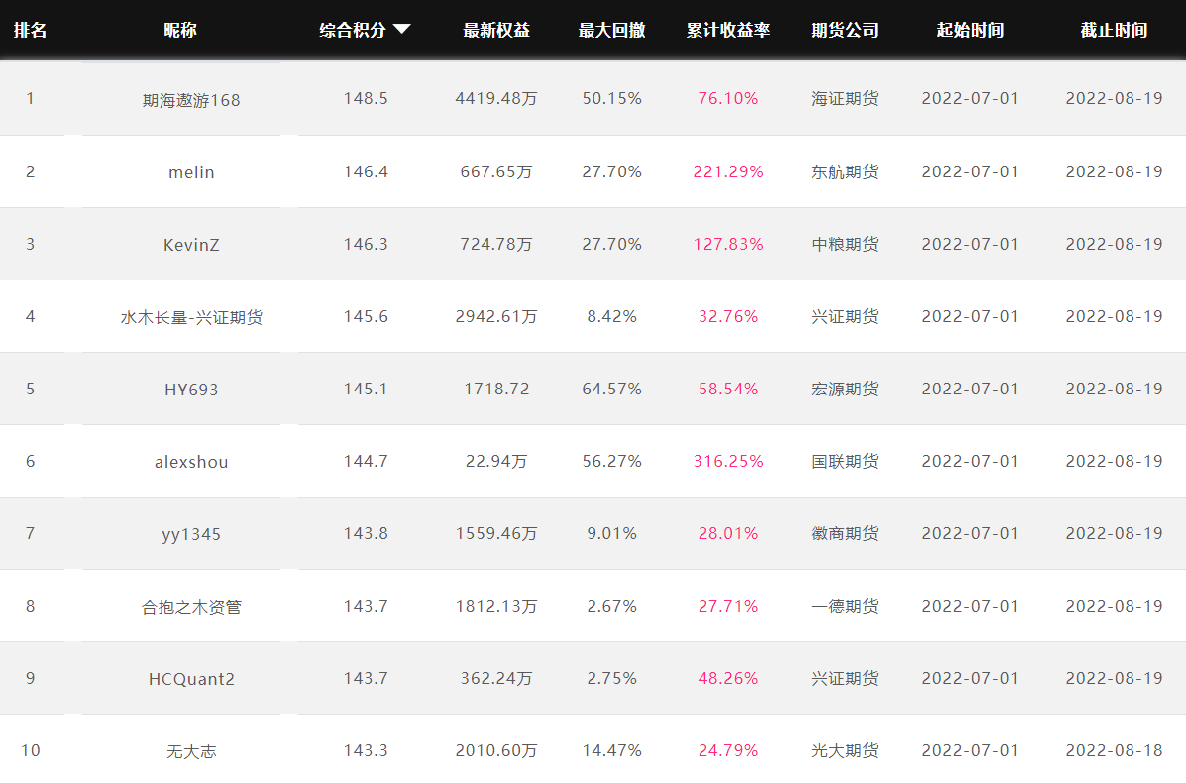1186x783 pixels.
Task: Click the 截止时间 column header
Action: click(x=1114, y=30)
